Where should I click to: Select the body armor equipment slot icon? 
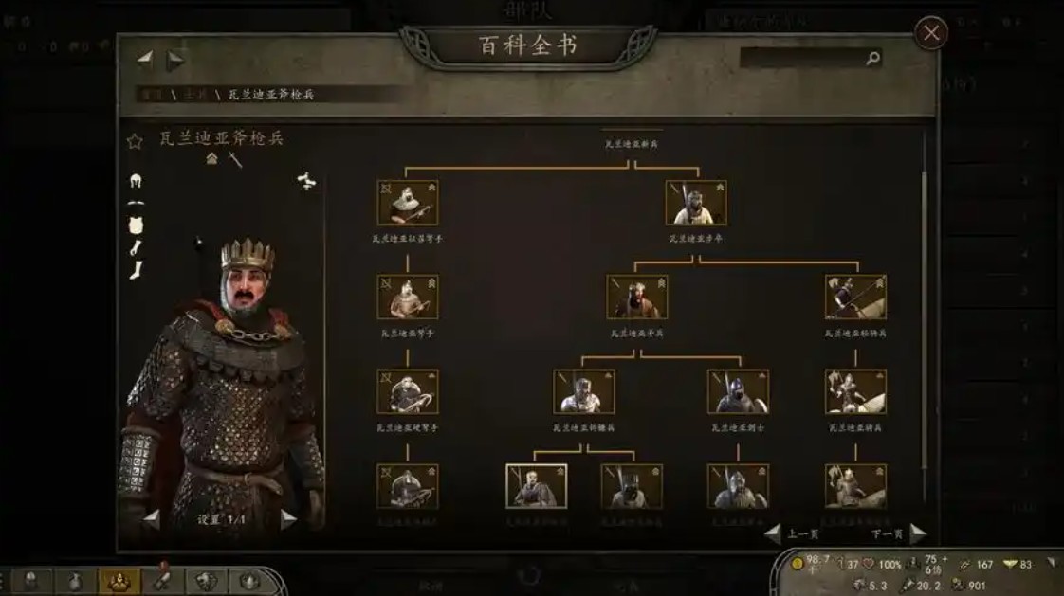(136, 226)
